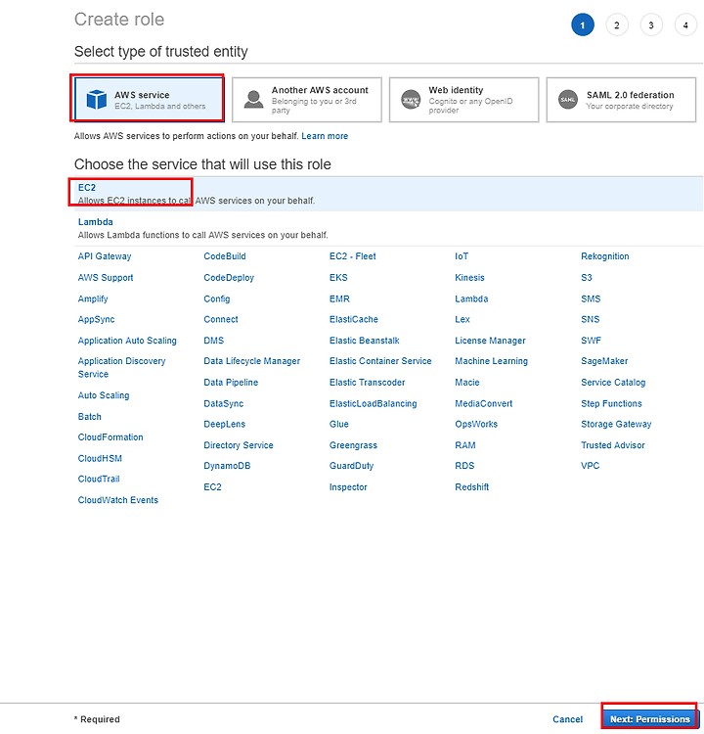This screenshot has height=734, width=704.
Task: Select DMS service
Action: coord(214,341)
